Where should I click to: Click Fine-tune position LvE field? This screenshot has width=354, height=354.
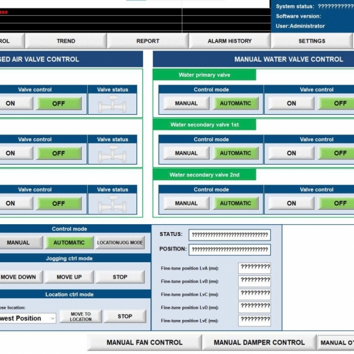click(254, 321)
